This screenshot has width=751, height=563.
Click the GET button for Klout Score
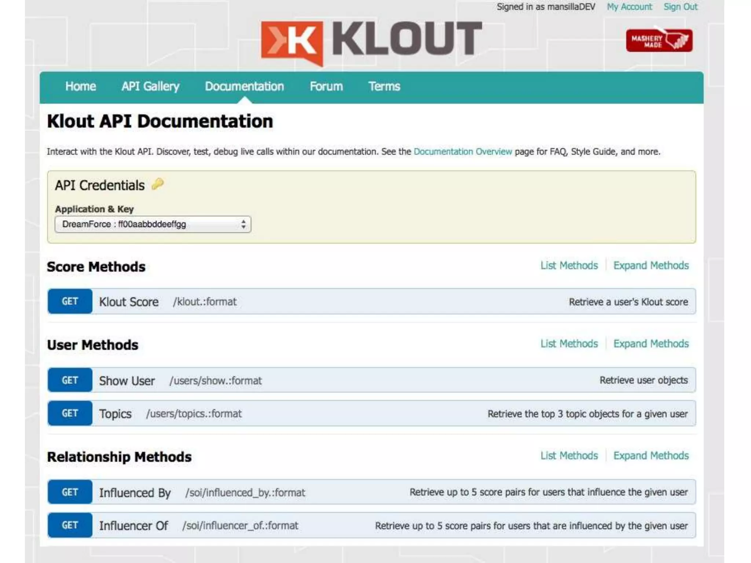tap(70, 301)
